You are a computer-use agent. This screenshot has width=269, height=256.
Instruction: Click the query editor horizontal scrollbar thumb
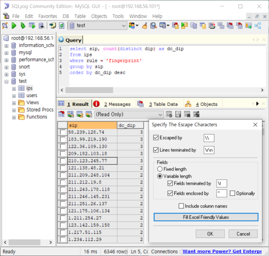pos(89,90)
